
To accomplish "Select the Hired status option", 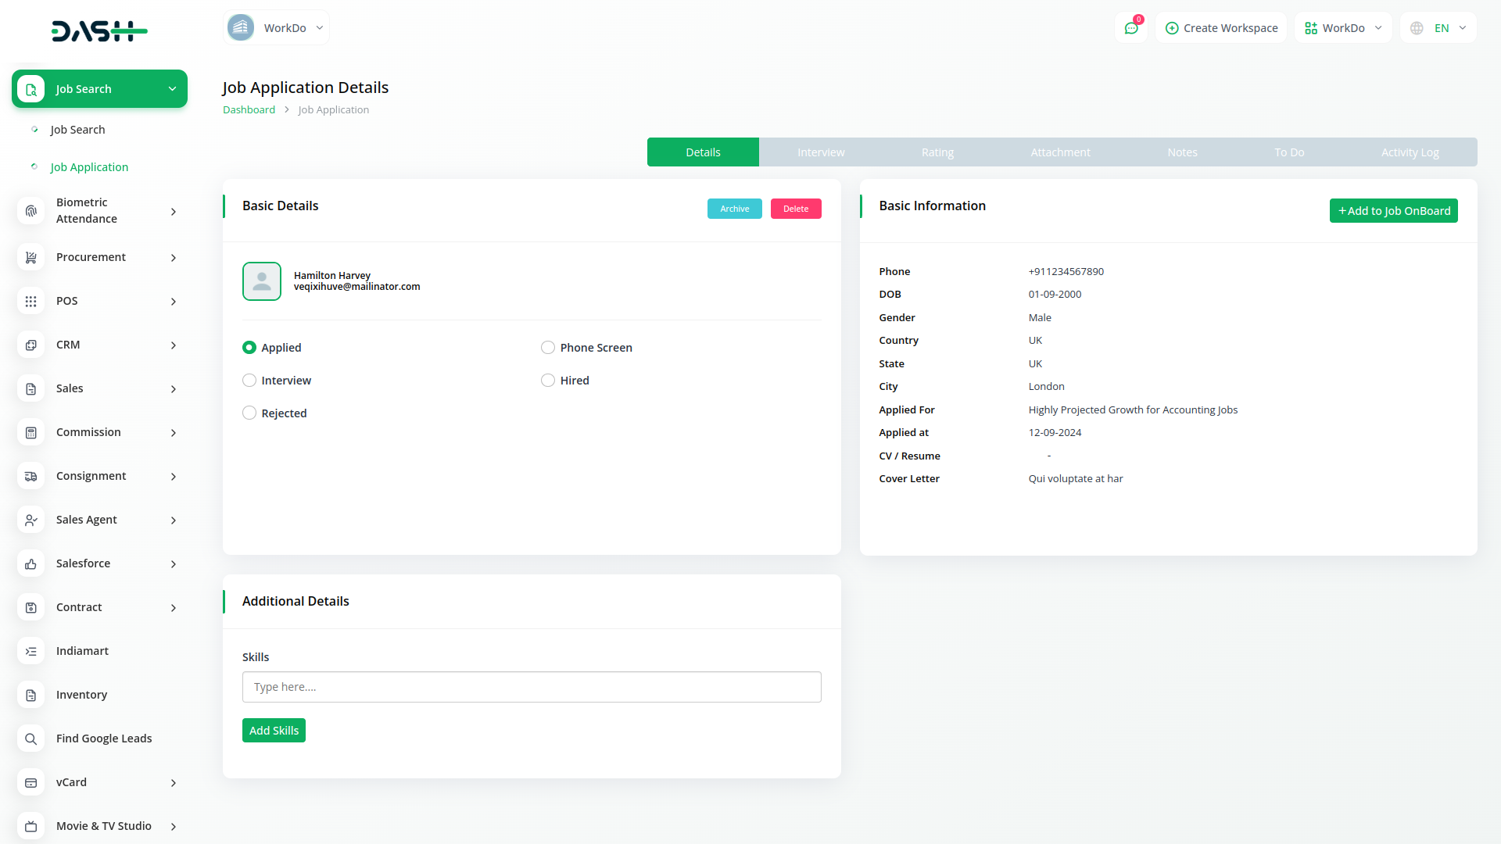I will click(x=548, y=381).
